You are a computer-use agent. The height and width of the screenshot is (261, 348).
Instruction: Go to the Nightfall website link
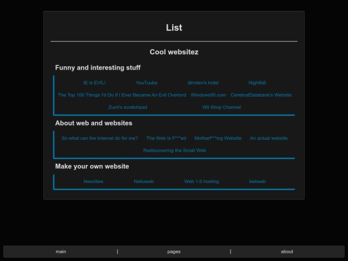coord(257,82)
